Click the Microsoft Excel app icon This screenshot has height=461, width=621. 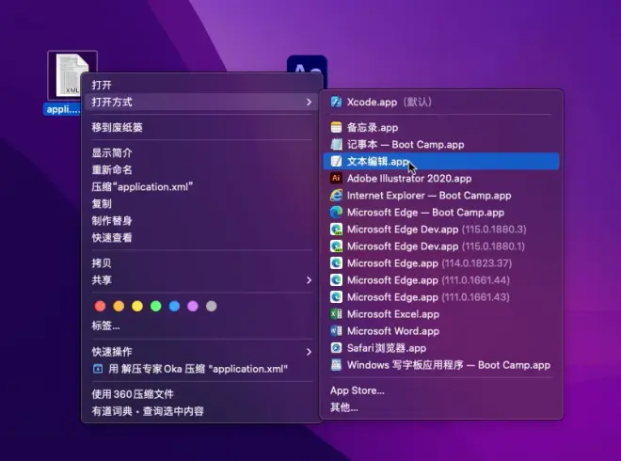point(336,314)
